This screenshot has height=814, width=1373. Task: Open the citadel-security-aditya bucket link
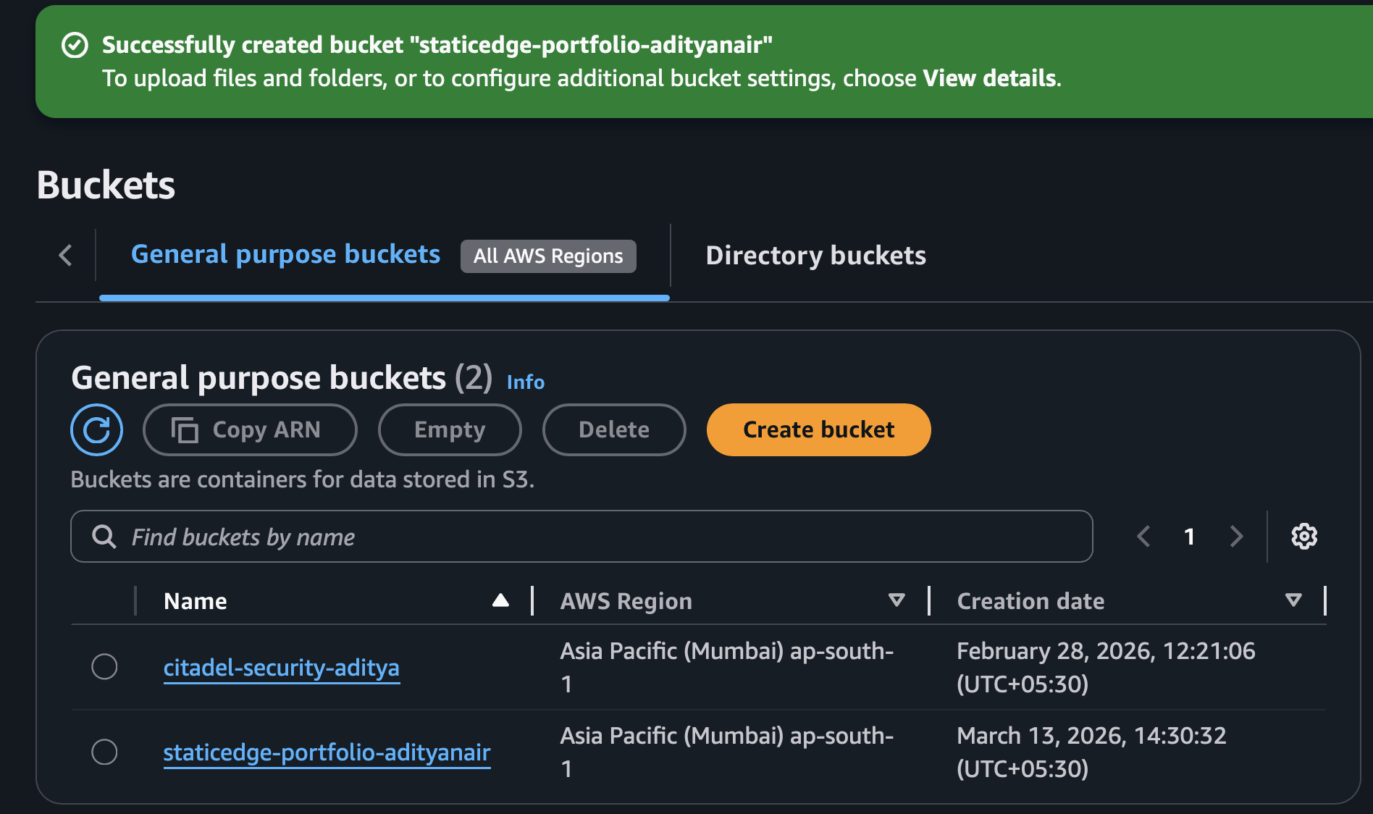(x=281, y=667)
